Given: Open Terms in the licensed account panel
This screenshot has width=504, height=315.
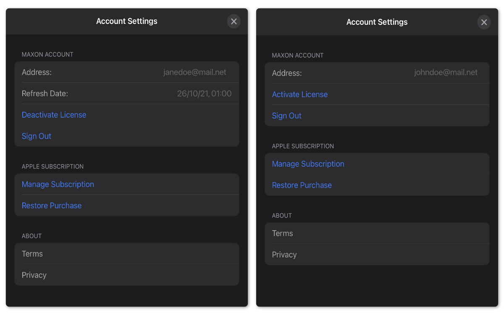Looking at the screenshot, I should pyautogui.click(x=32, y=254).
